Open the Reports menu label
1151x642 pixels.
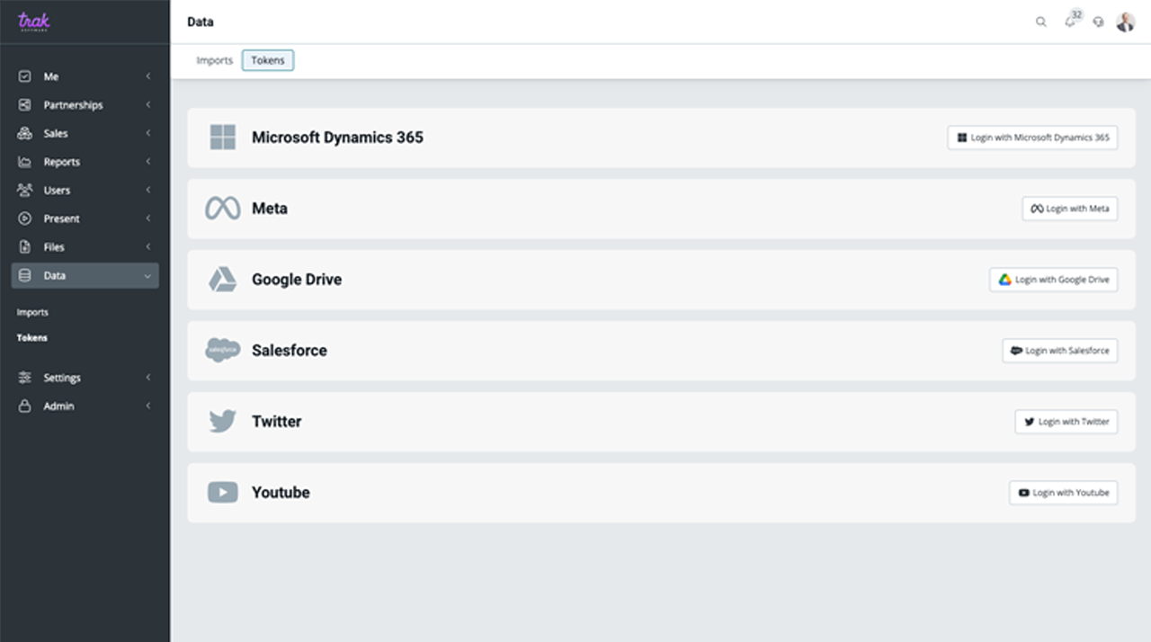click(62, 162)
